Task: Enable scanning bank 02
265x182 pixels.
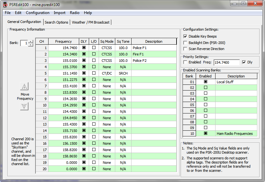Action: tap(205, 88)
